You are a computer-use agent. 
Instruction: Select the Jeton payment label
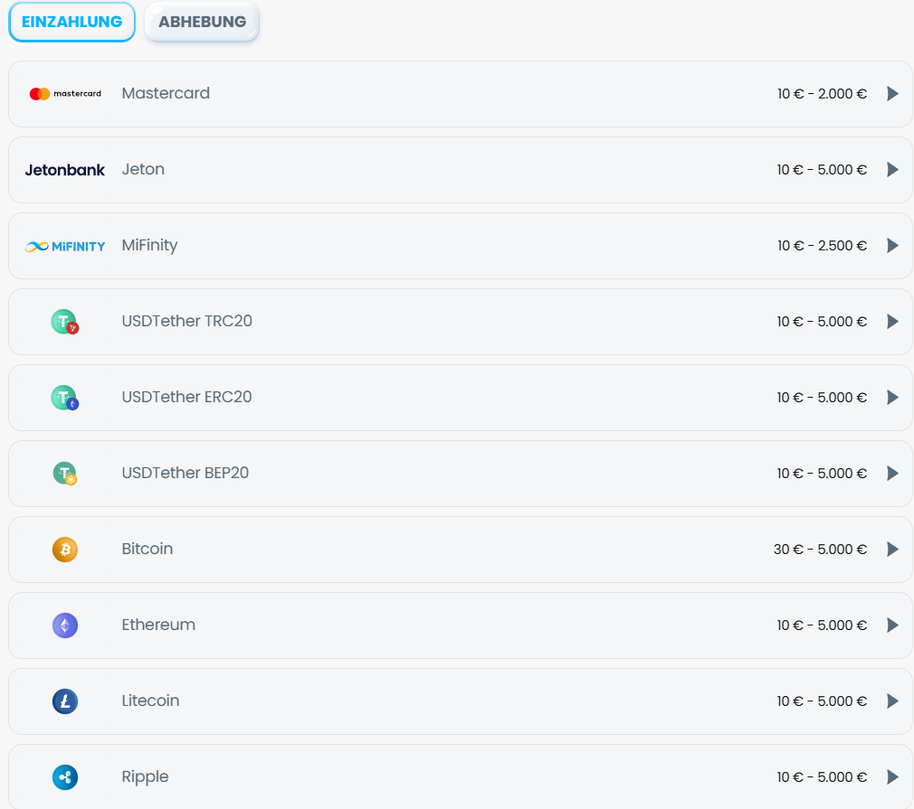point(143,170)
